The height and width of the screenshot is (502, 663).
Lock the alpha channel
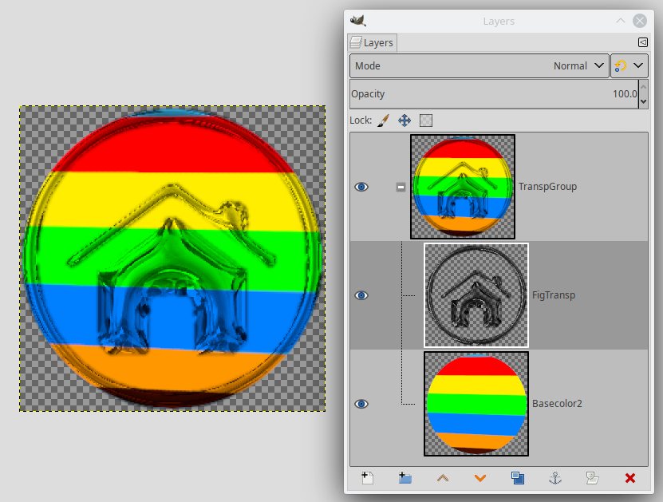[426, 121]
